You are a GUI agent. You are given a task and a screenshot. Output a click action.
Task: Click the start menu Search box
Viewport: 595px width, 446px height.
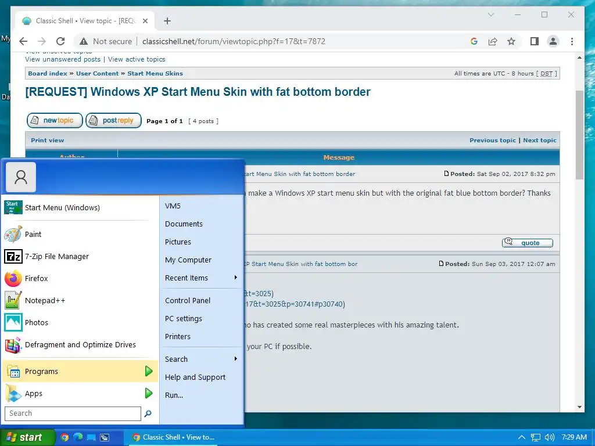pyautogui.click(x=73, y=413)
